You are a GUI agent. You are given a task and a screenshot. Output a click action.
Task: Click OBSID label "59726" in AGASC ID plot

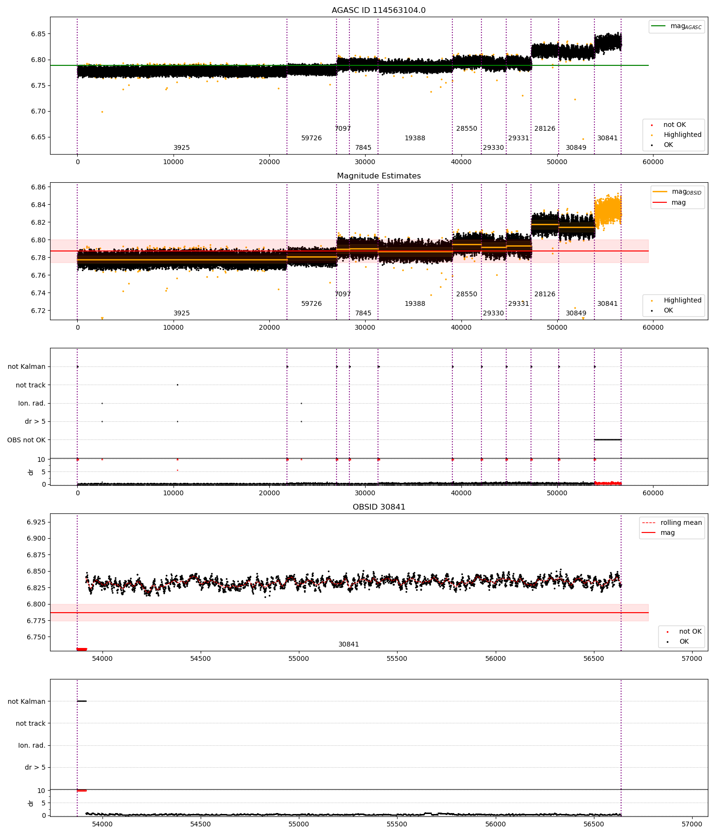pyautogui.click(x=311, y=138)
